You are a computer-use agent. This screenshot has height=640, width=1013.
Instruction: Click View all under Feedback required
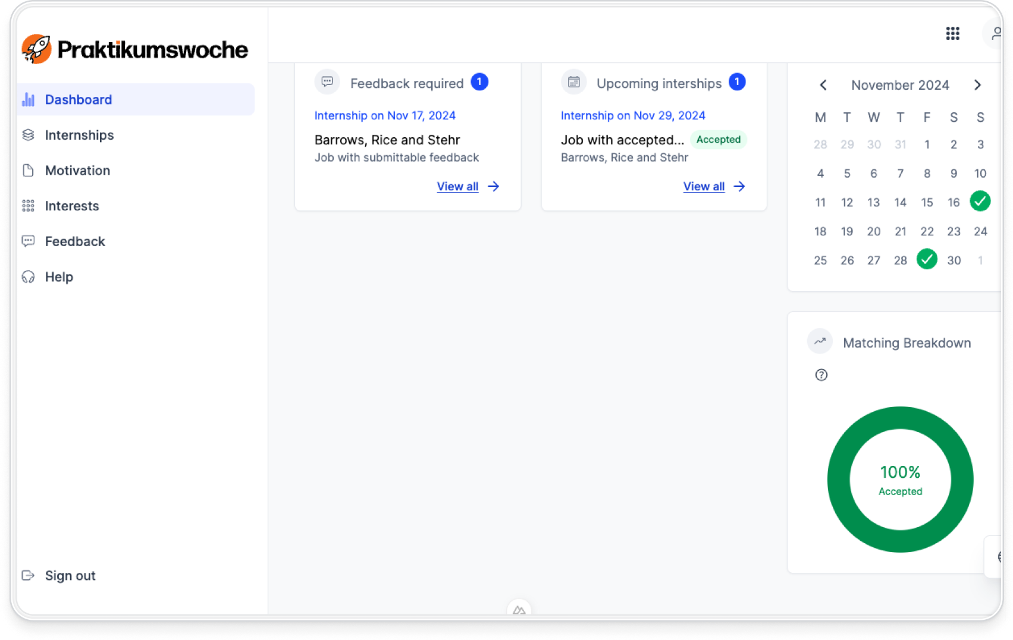[x=457, y=187]
